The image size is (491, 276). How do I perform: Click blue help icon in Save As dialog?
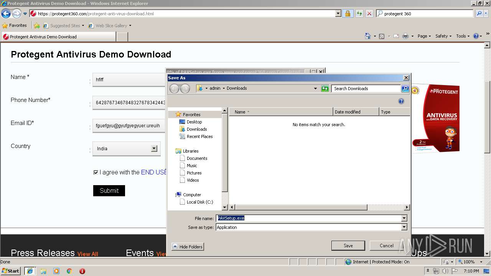pyautogui.click(x=401, y=101)
